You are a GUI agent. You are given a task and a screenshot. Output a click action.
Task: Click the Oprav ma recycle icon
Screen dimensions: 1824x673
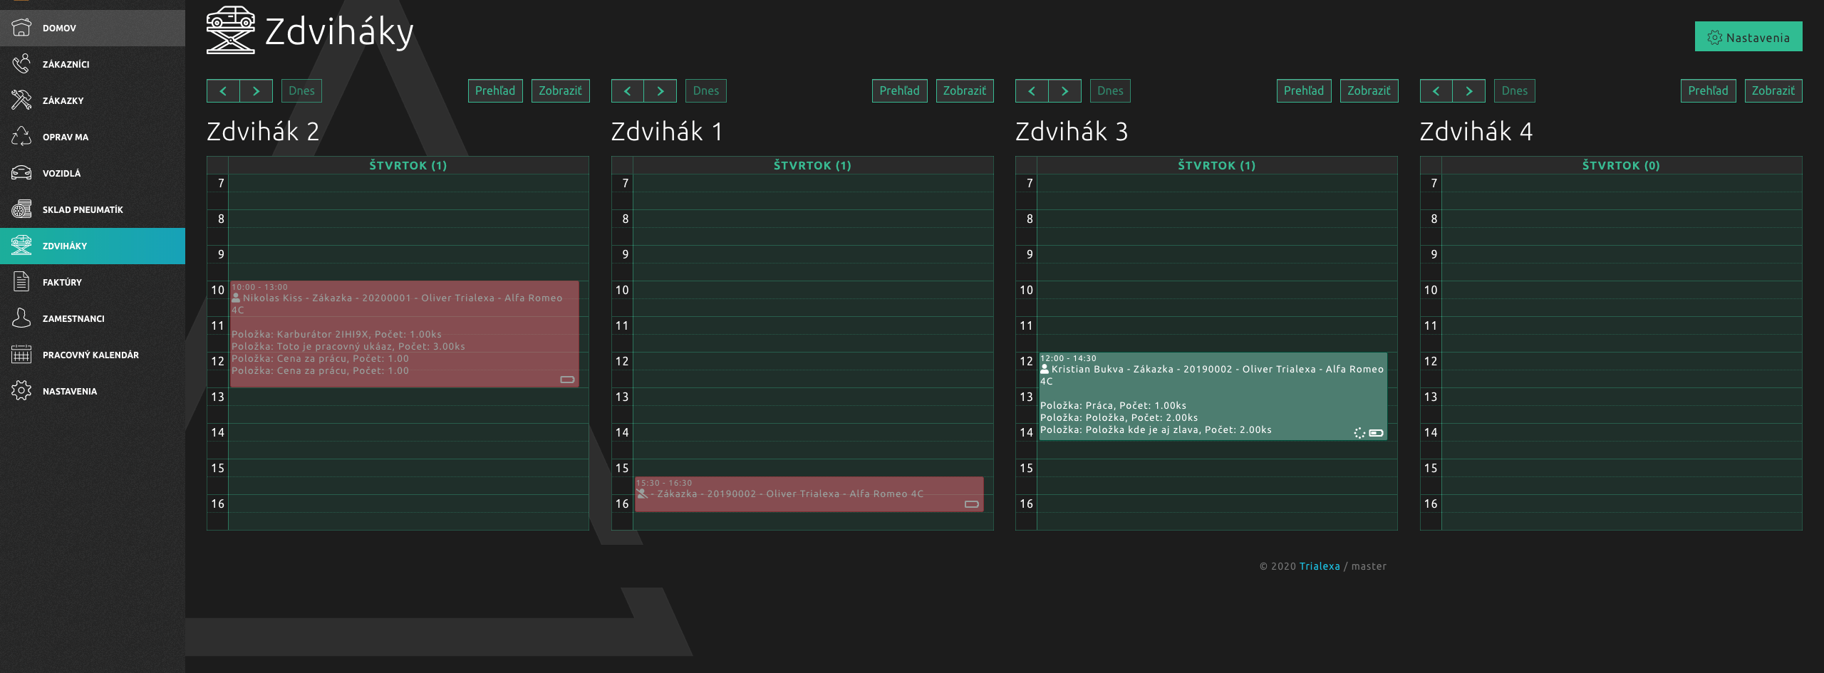(21, 137)
